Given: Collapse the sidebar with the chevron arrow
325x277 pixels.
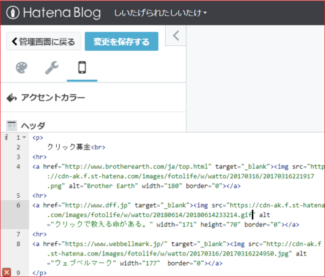Looking at the screenshot, I should coord(176,36).
